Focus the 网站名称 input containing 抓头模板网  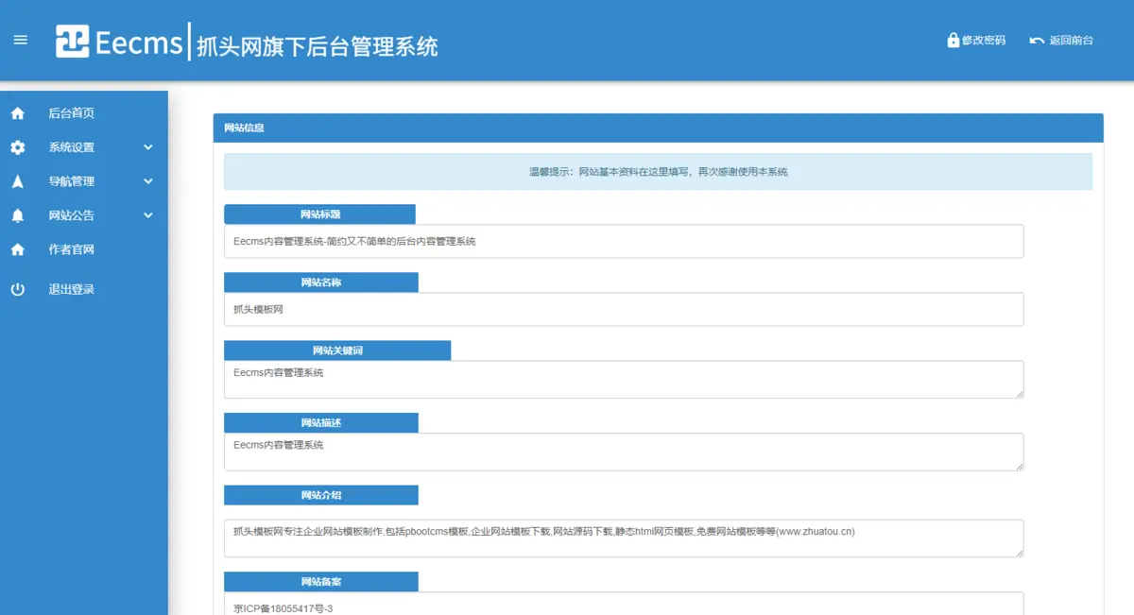(624, 309)
